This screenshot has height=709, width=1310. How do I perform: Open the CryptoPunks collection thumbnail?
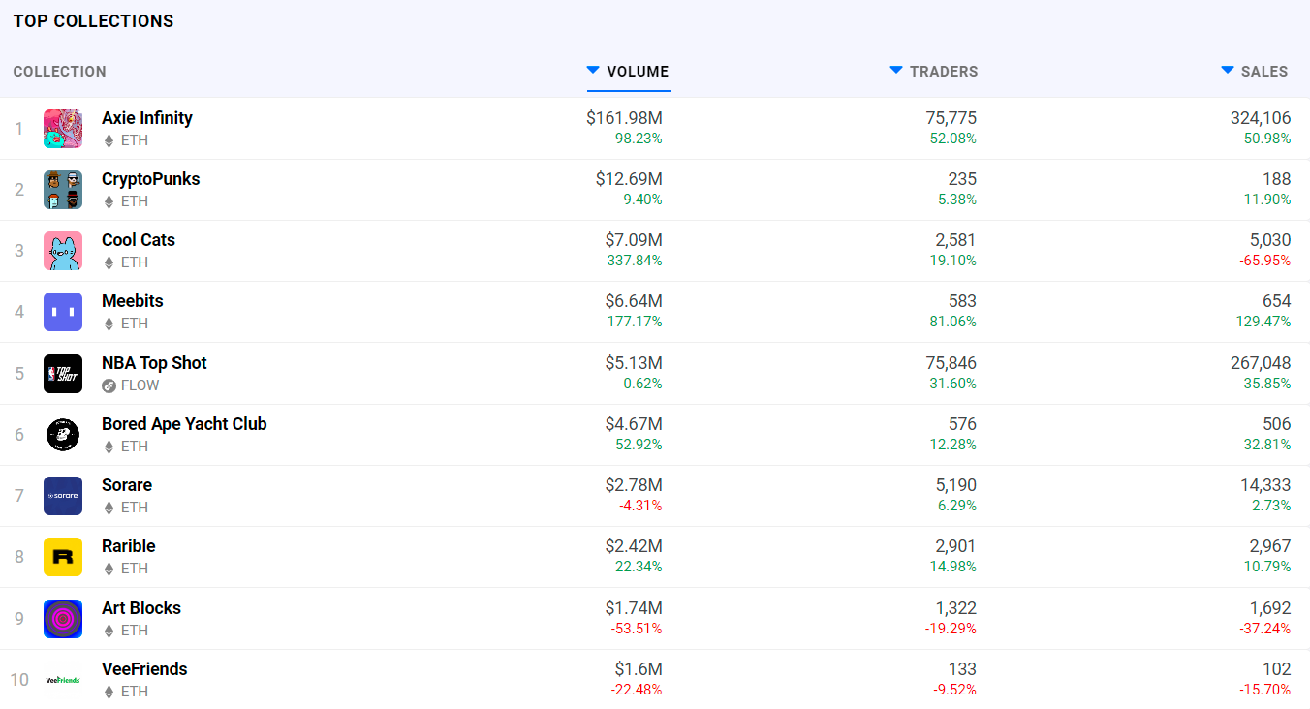click(x=63, y=190)
